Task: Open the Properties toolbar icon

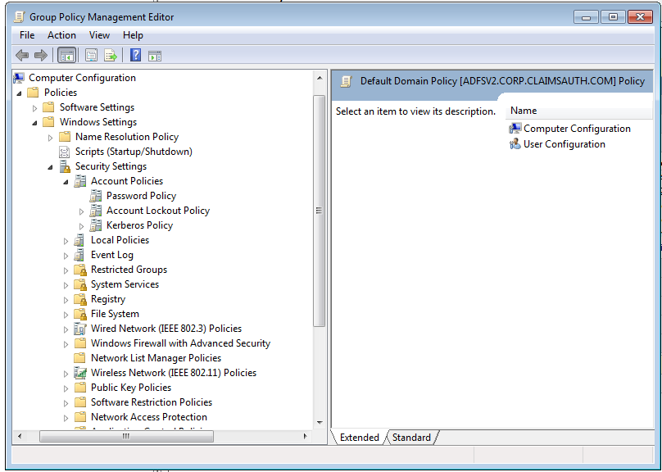Action: 92,55
